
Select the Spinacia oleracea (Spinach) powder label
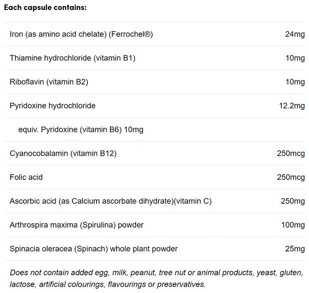point(94,249)
